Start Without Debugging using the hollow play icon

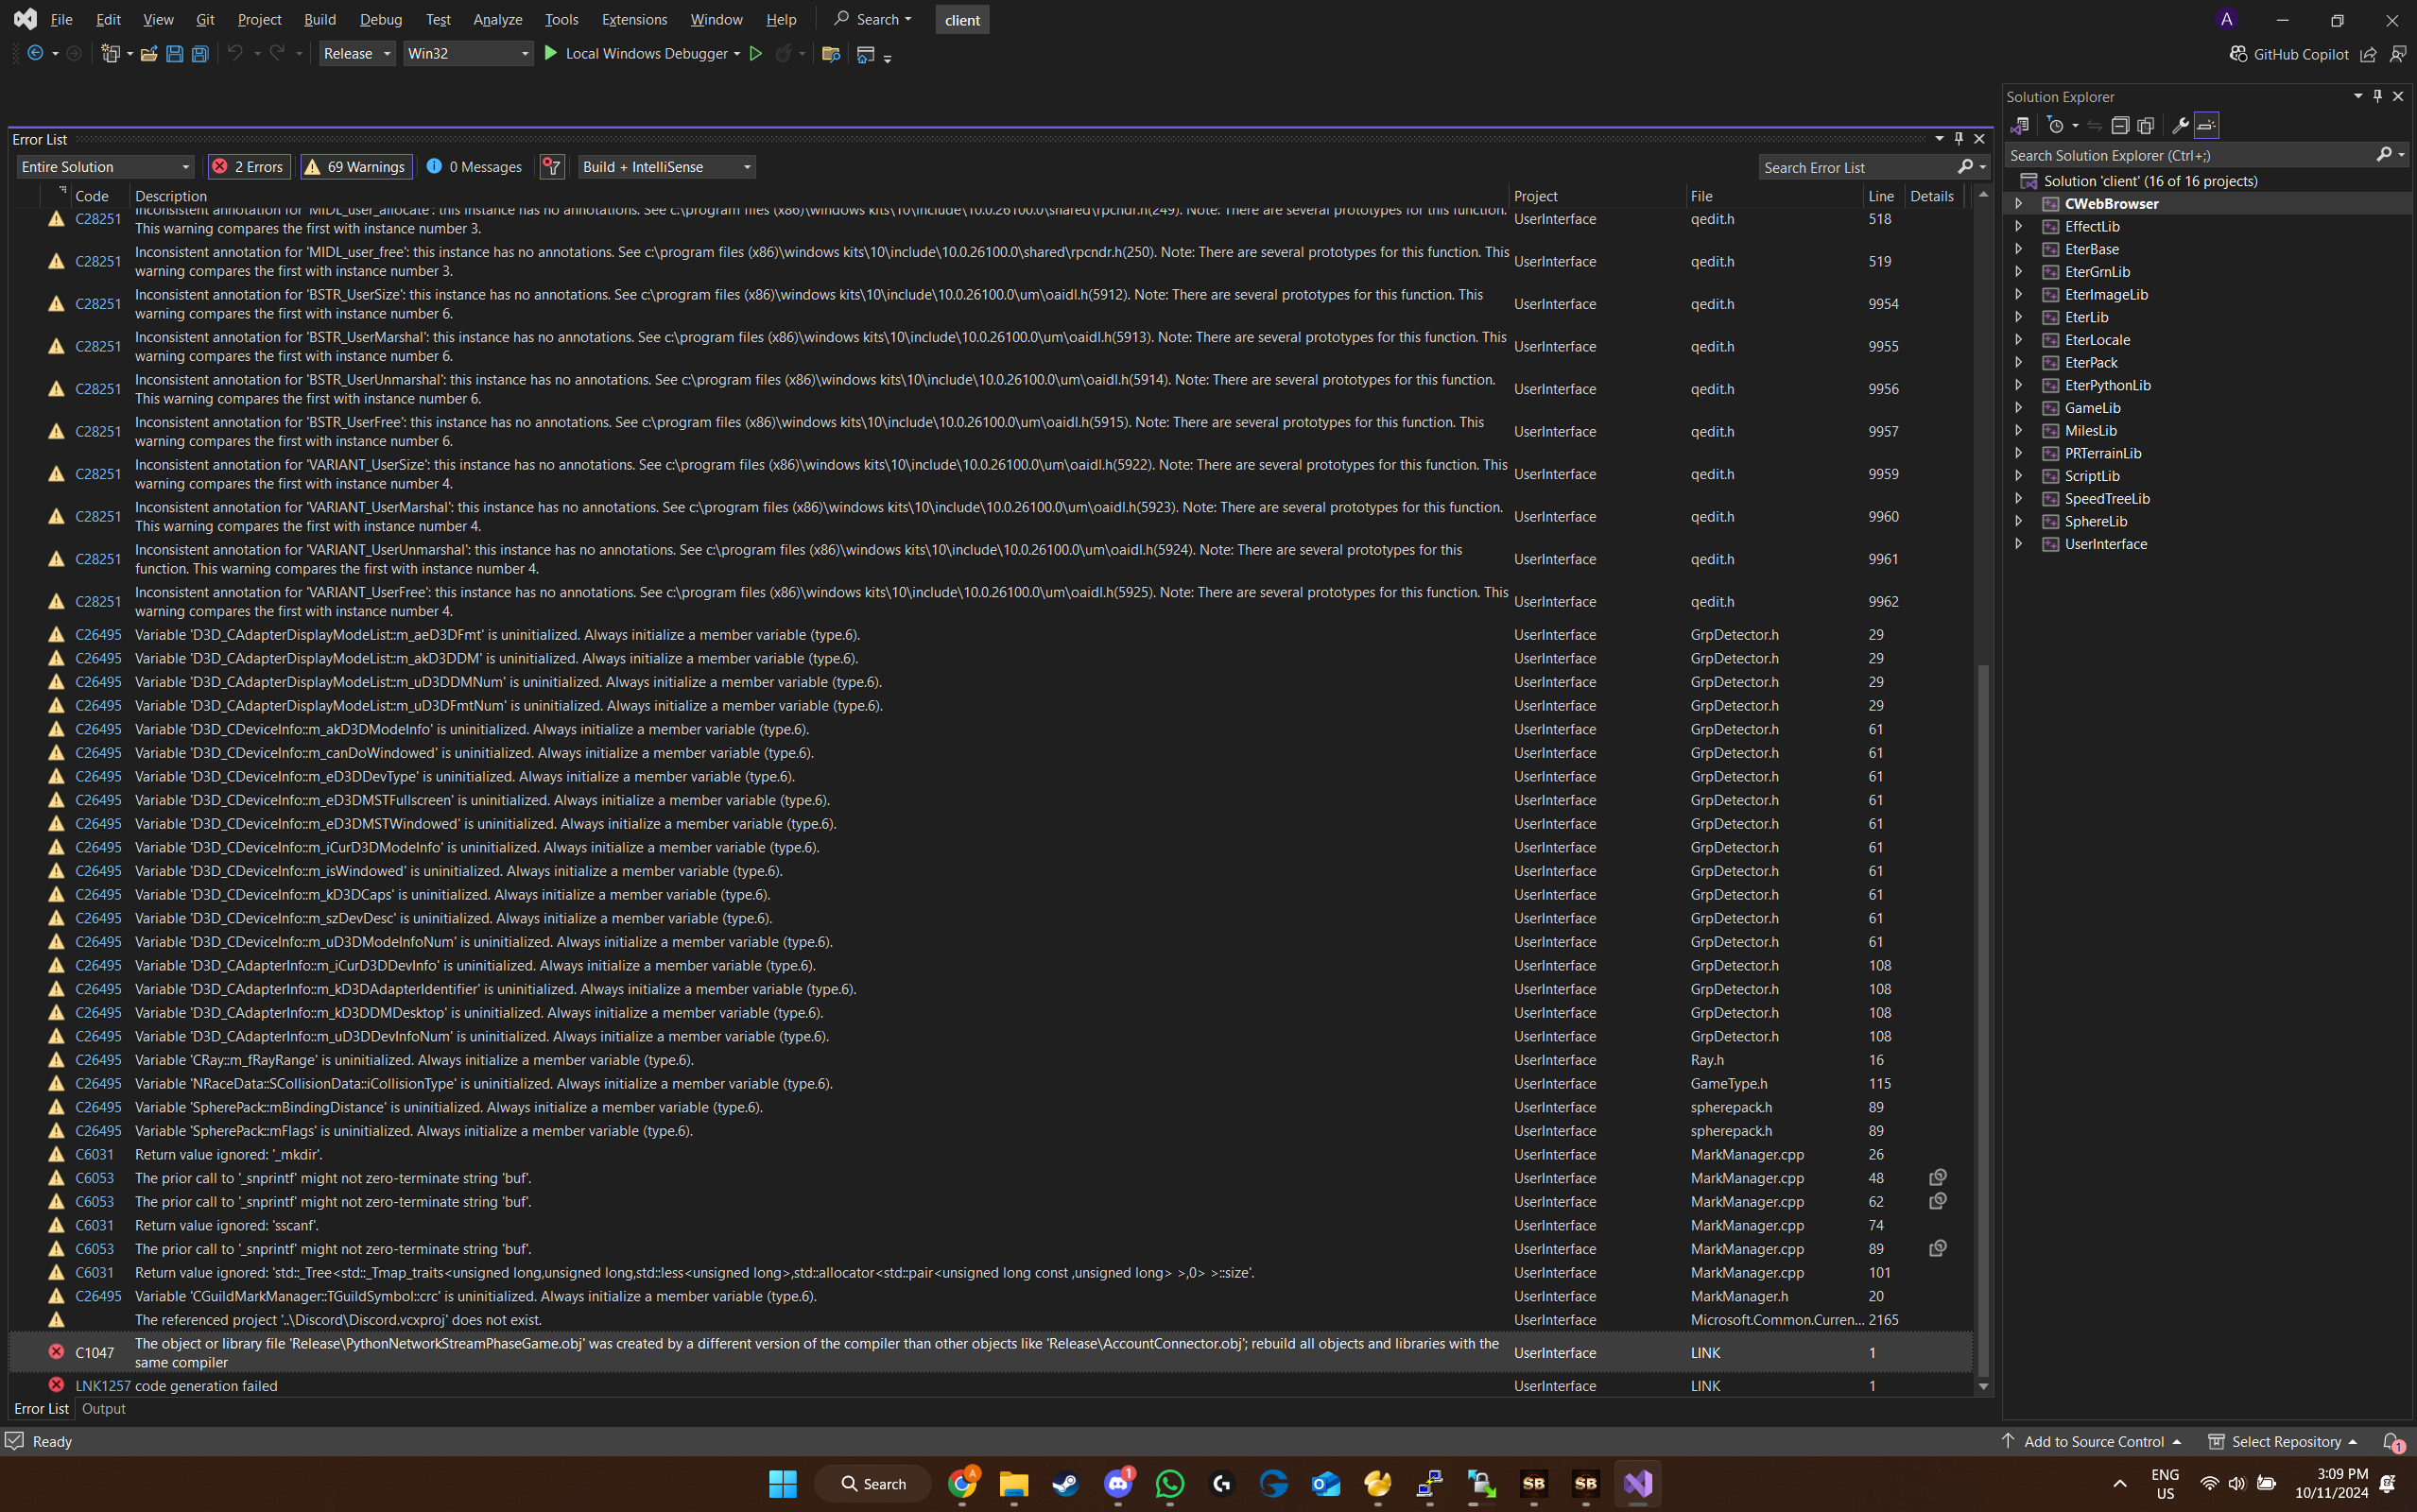[756, 54]
